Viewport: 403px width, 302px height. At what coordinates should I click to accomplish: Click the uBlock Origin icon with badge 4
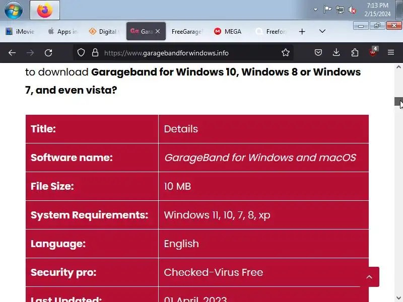[373, 52]
